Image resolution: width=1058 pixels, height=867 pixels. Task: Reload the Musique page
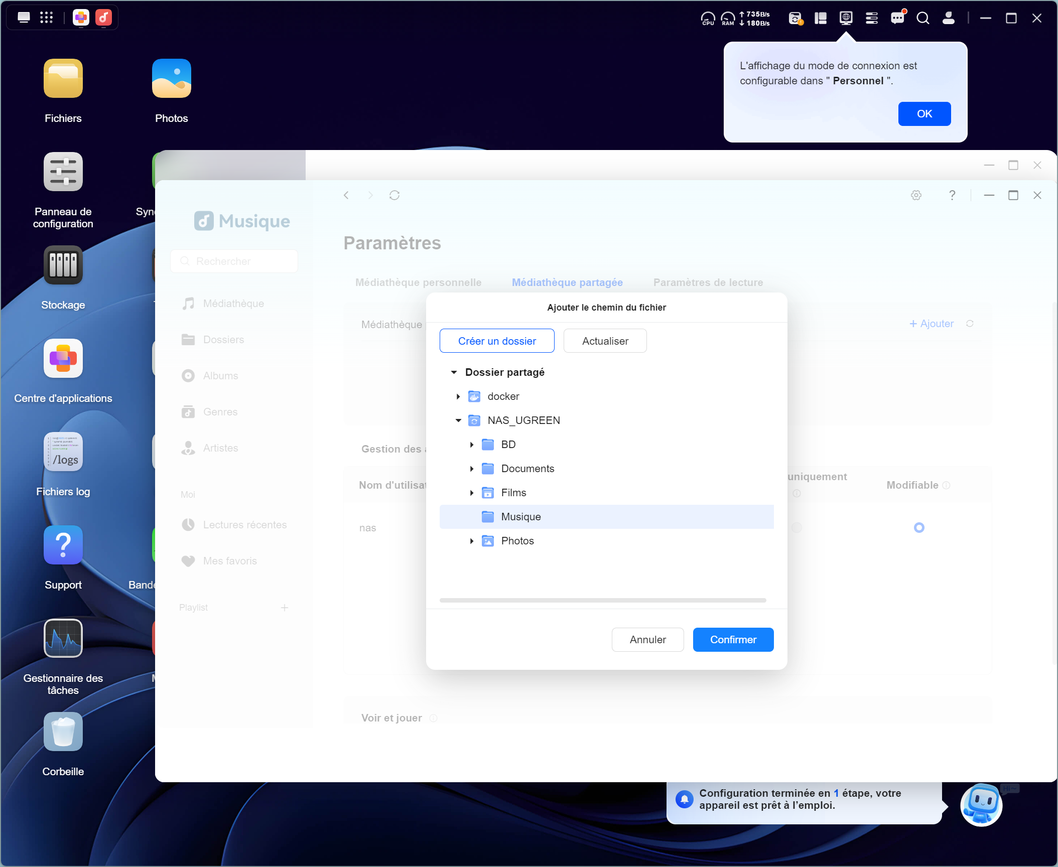[x=394, y=195]
